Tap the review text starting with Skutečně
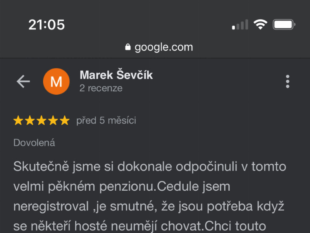This screenshot has height=233, width=310. (x=150, y=196)
